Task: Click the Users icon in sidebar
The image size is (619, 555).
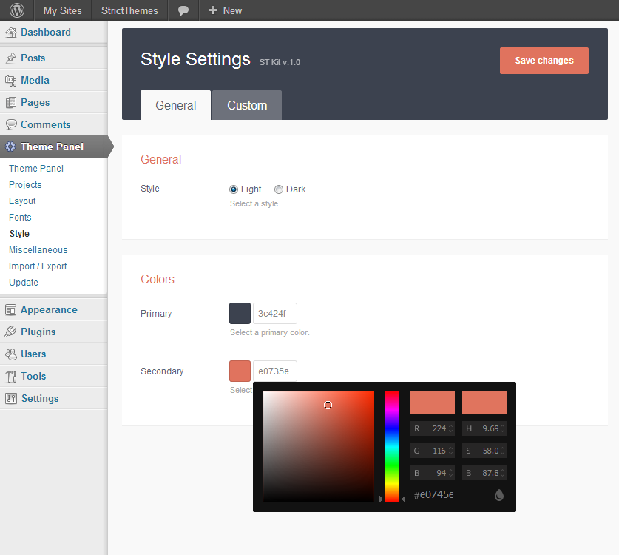Action: point(11,354)
